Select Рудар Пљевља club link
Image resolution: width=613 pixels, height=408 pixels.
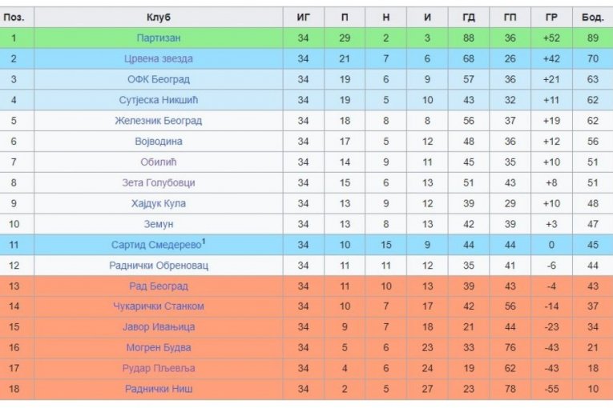pos(159,369)
